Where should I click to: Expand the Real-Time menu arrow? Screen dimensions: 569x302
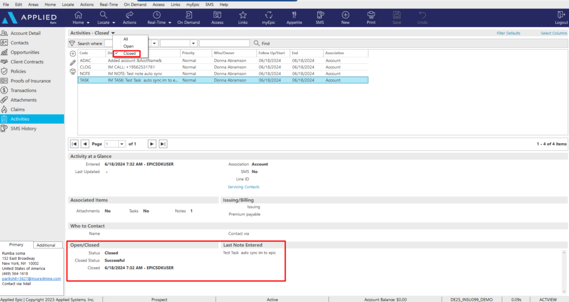(170, 22)
